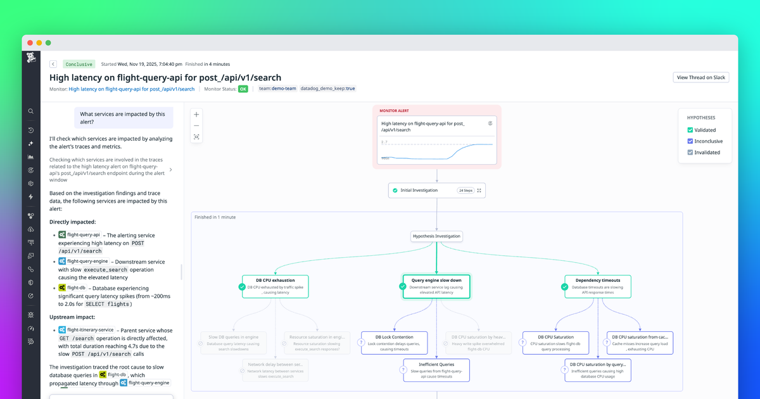This screenshot has width=760, height=399.
Task: Select the DB CPU exhaustion hypothesis node
Action: coord(275,286)
